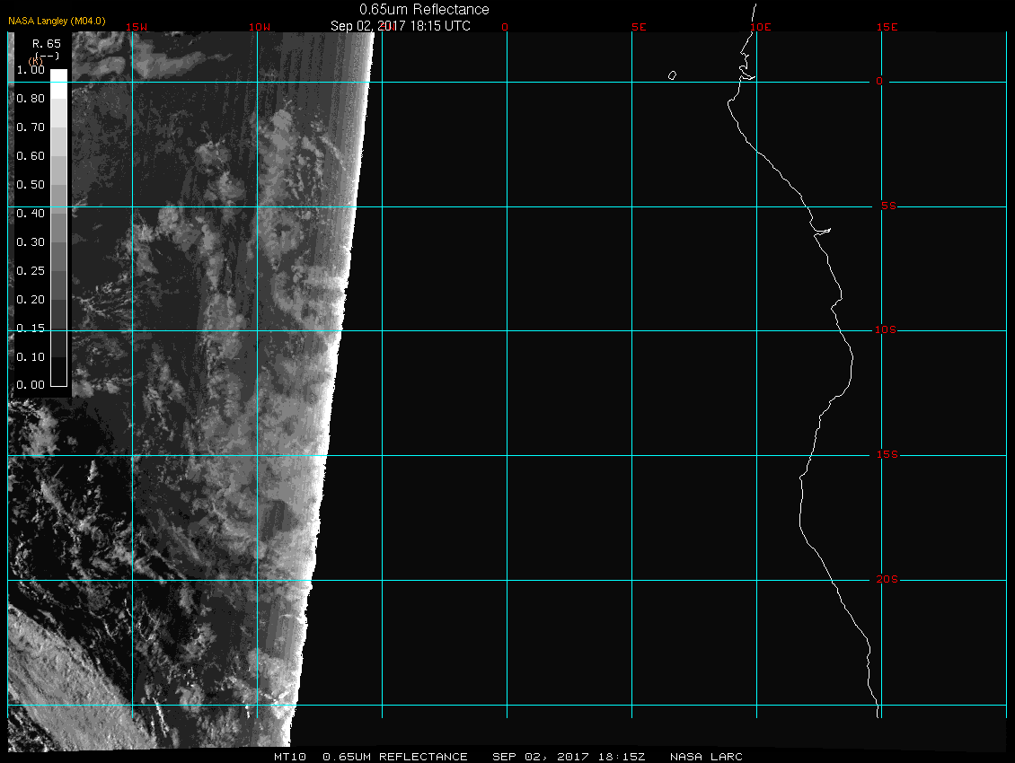Select the 0.40 colorbar value label

coord(31,213)
